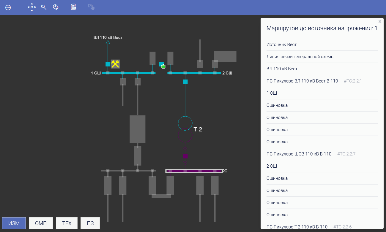The width and height of the screenshot is (386, 232).
Task: Close the voltage source routes panel
Action: (380, 22)
